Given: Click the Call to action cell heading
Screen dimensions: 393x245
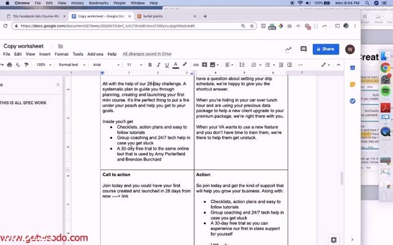Looking at the screenshot, I should click(x=116, y=174).
